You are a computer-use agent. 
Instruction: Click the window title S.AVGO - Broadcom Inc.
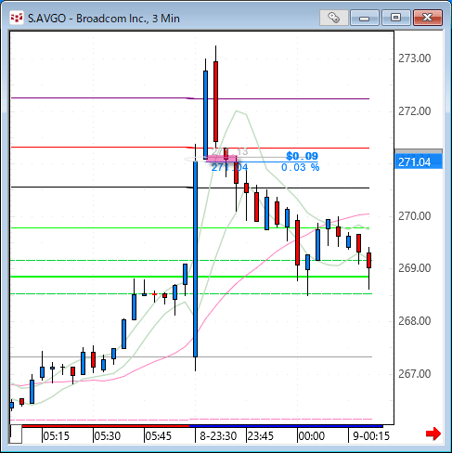click(x=104, y=19)
